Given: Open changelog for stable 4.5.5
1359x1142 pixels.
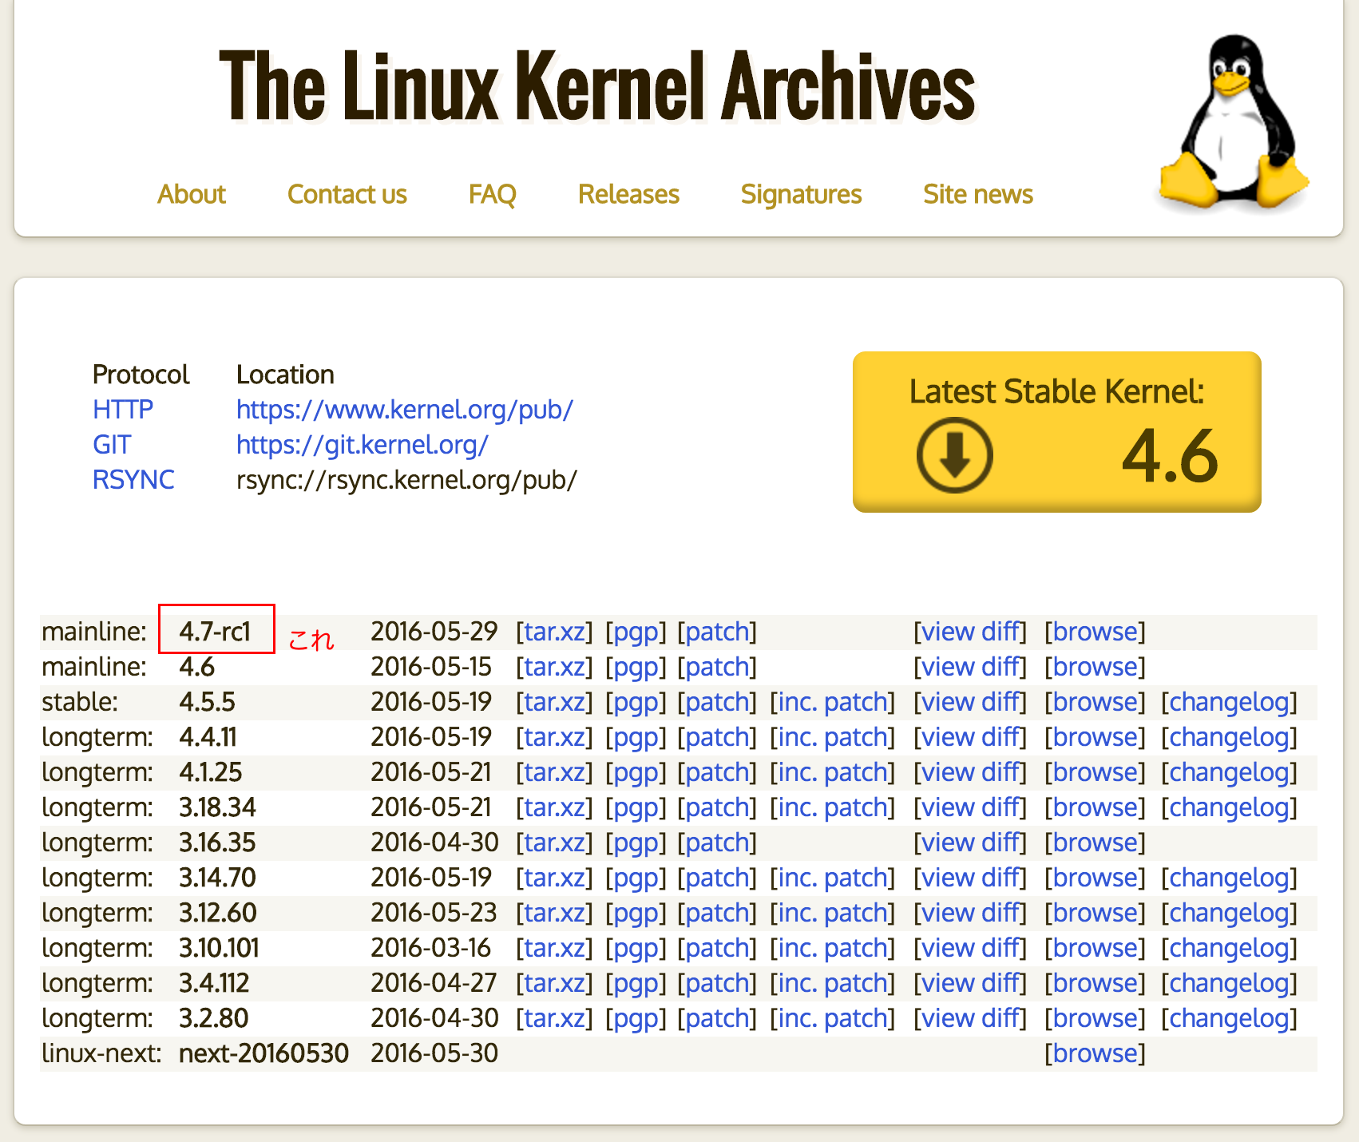Looking at the screenshot, I should click(x=1229, y=702).
